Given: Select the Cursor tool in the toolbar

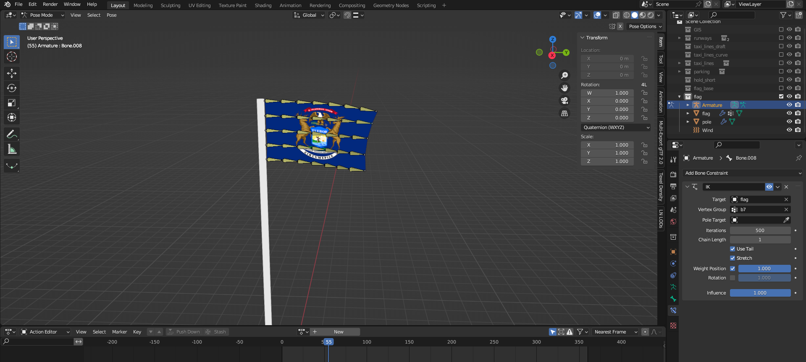Looking at the screenshot, I should tap(12, 57).
